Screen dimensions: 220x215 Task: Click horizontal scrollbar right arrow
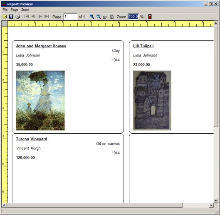pos(211,205)
